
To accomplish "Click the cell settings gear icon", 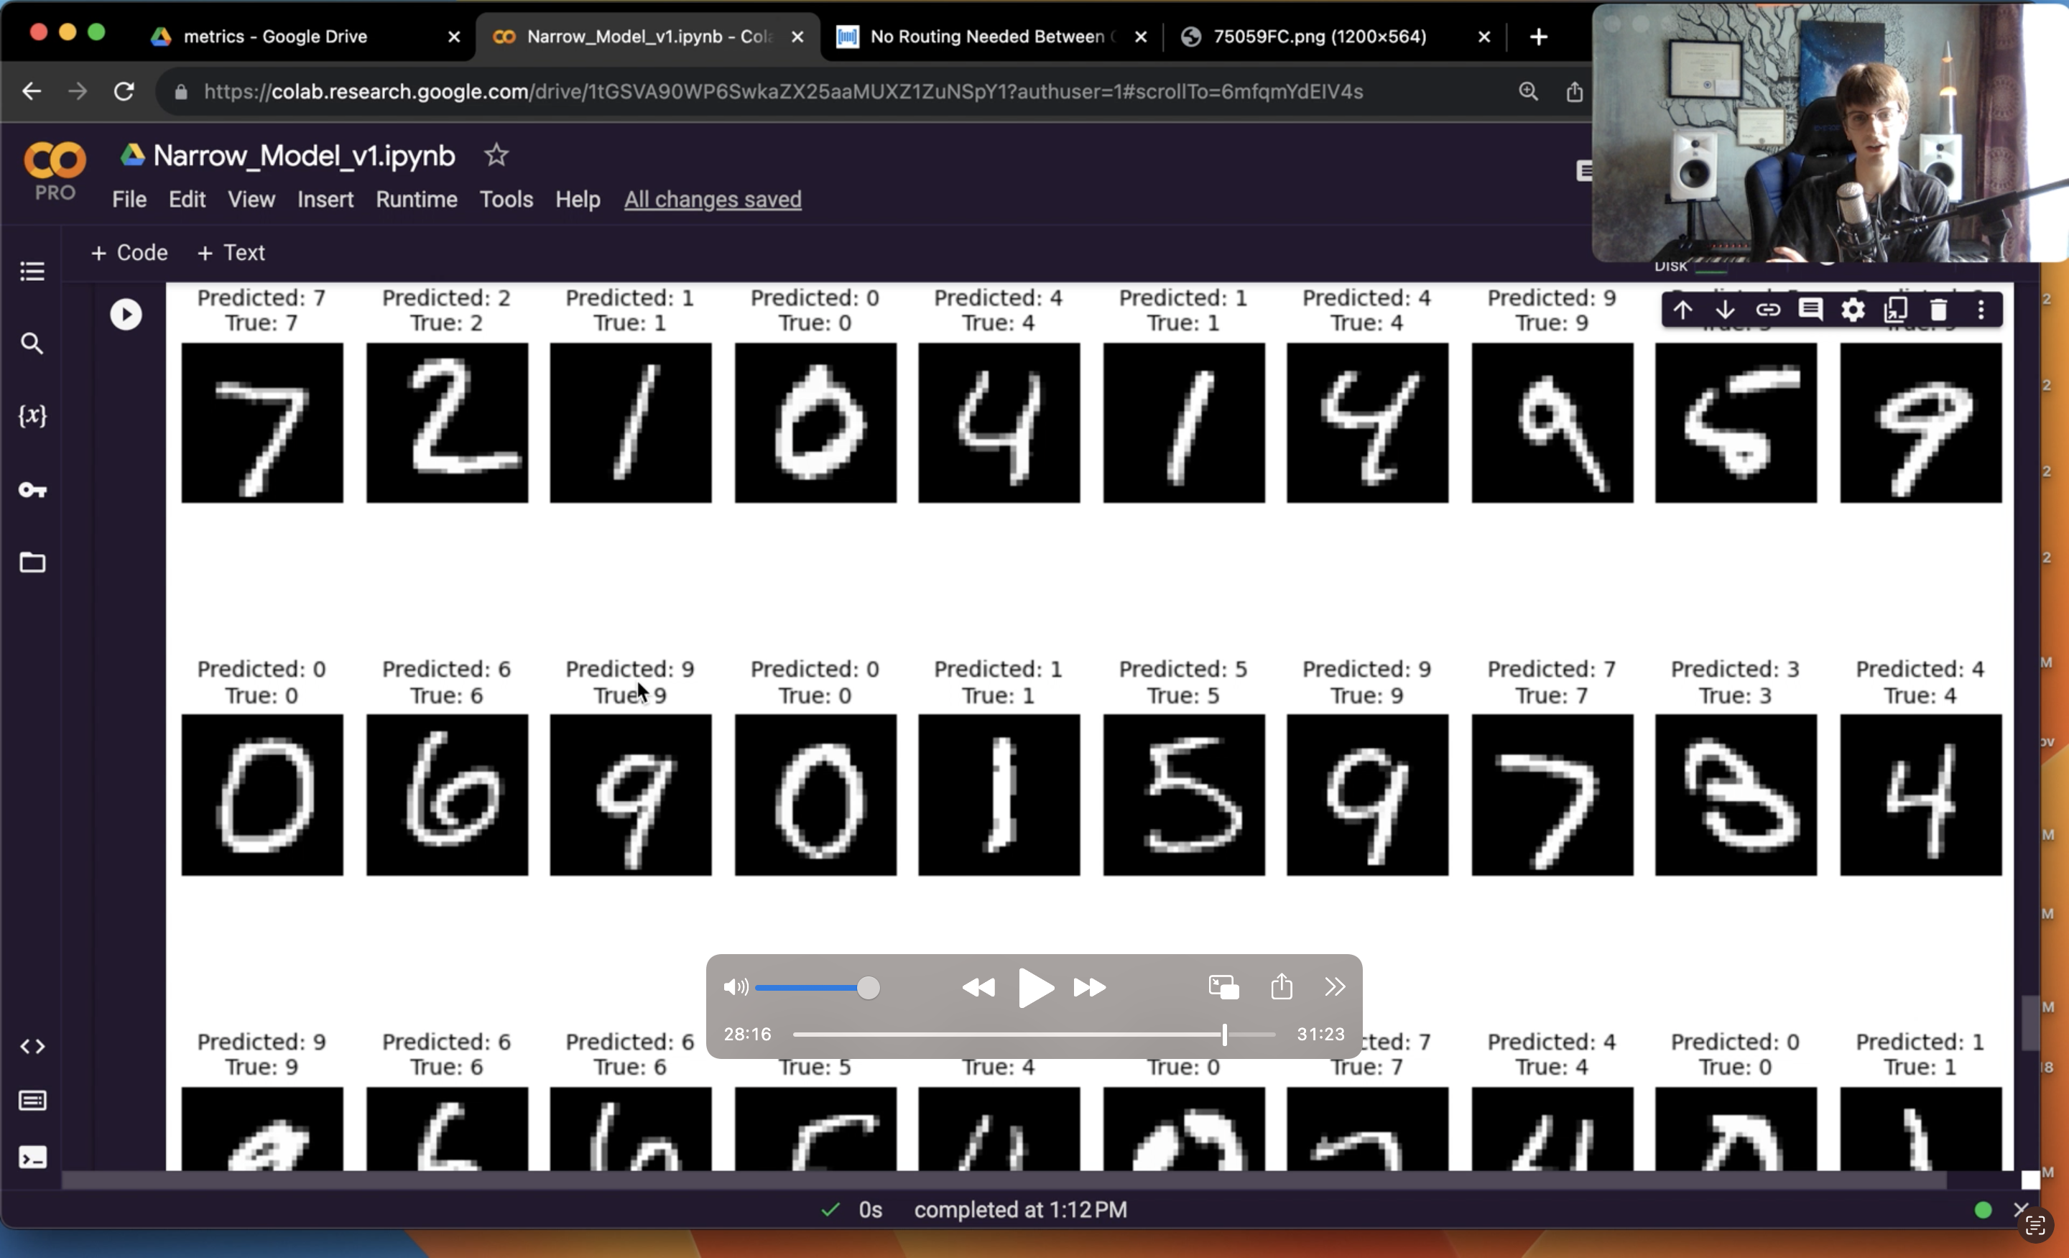I will (x=1852, y=309).
